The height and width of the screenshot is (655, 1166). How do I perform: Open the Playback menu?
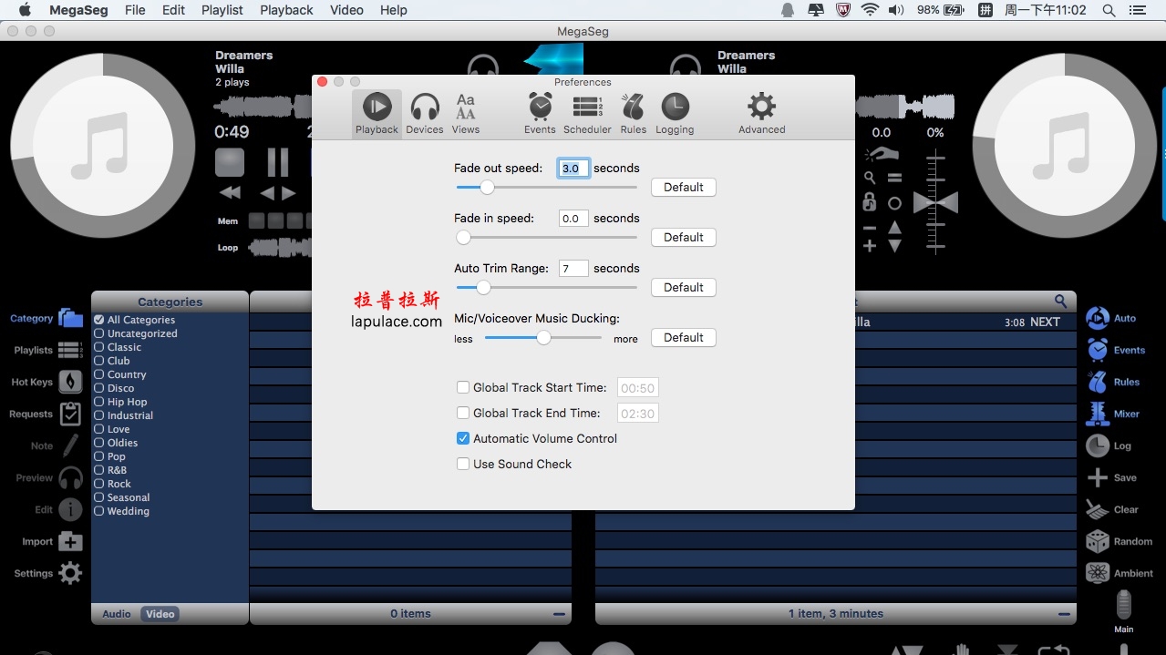coord(286,10)
